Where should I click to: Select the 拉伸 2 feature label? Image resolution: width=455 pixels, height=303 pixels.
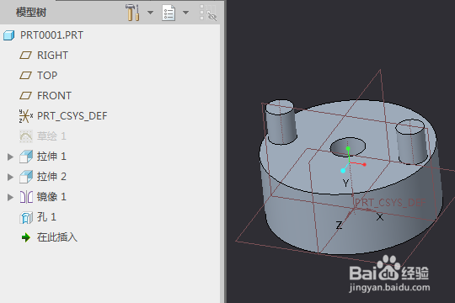(51, 177)
